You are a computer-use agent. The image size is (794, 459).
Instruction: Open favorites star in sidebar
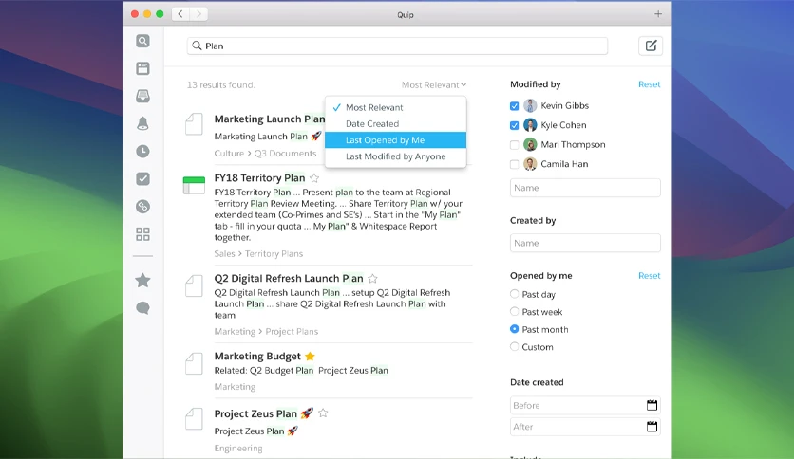coord(142,280)
